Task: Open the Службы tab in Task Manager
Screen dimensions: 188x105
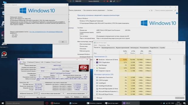Action: click(x=162, y=48)
